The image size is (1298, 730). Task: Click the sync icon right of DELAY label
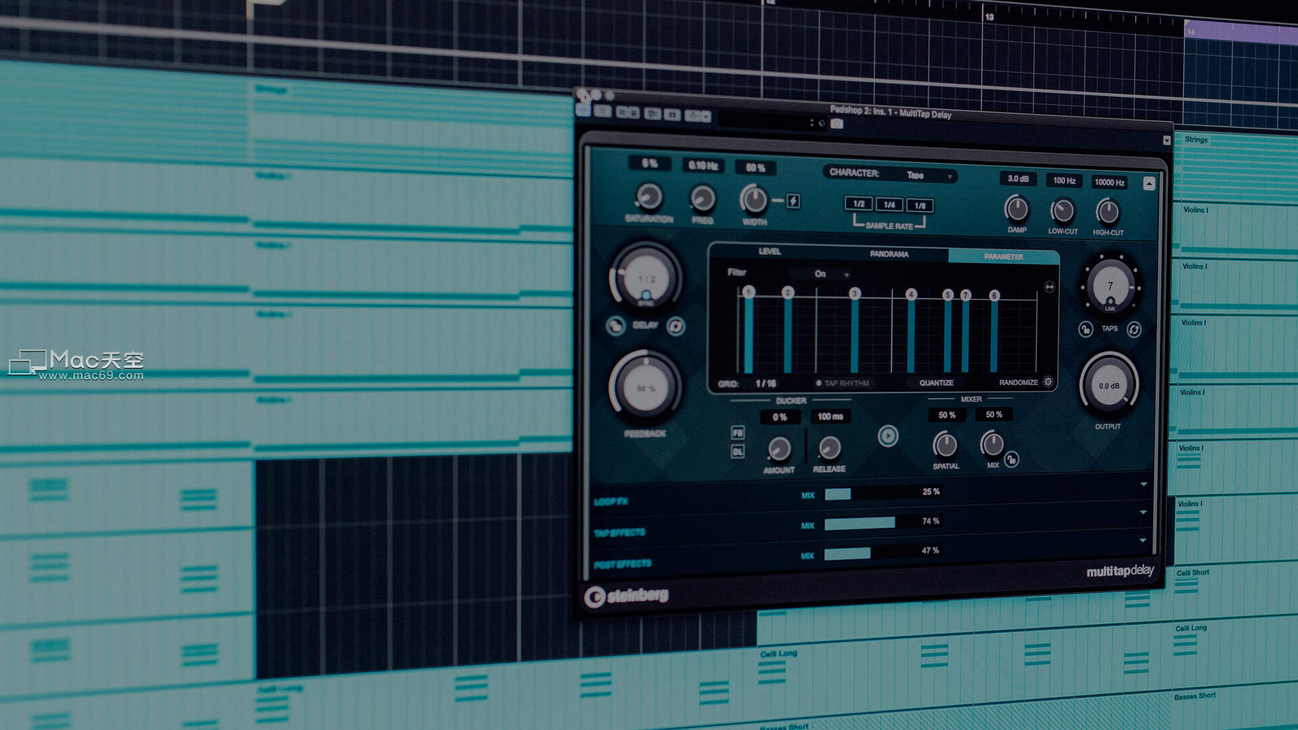675,326
